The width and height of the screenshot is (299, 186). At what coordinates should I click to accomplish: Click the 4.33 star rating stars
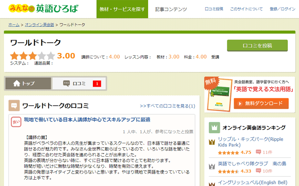click(228, 172)
